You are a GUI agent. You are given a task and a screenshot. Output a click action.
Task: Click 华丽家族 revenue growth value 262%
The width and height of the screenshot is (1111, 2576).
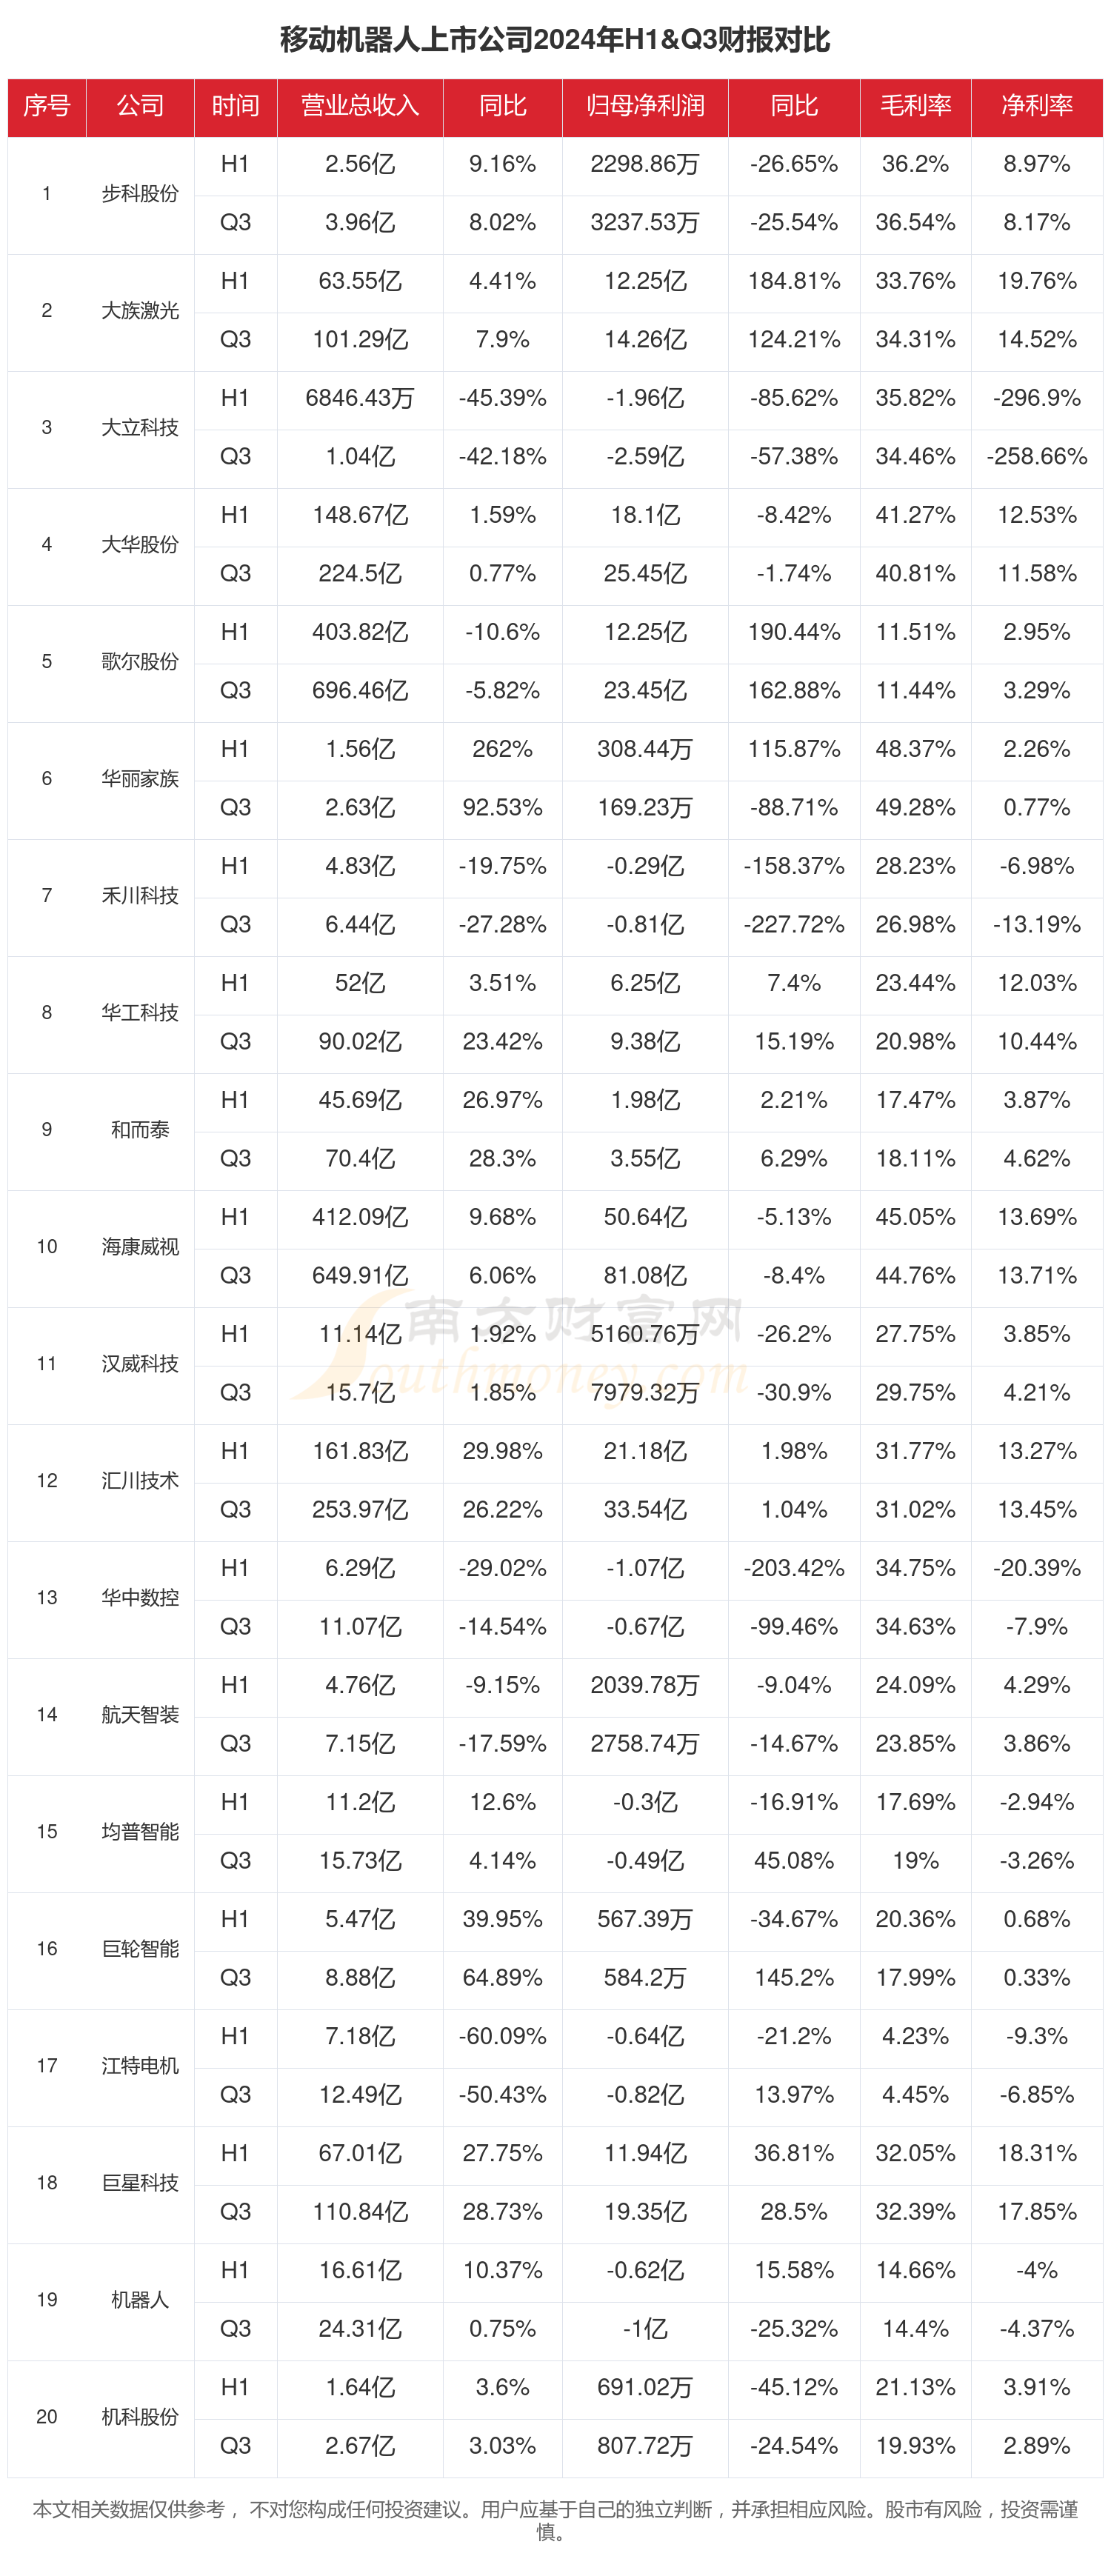coord(502,749)
